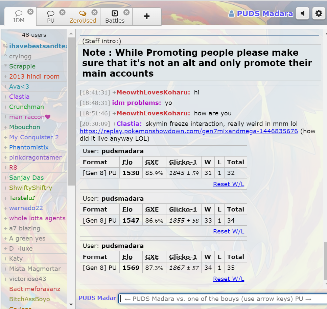Select user victorioso43 in user list
327x309 pixels.
coord(34,279)
